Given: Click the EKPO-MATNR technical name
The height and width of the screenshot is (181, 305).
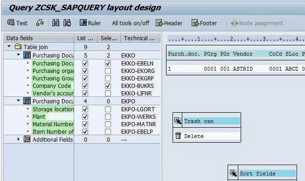Looking at the screenshot, I should point(139,124).
